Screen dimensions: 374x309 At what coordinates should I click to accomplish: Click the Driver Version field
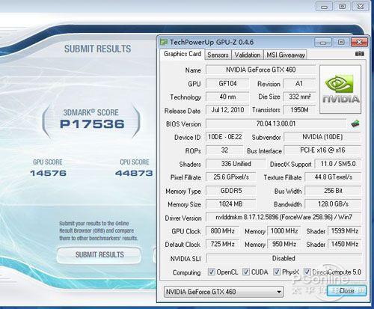click(x=283, y=217)
